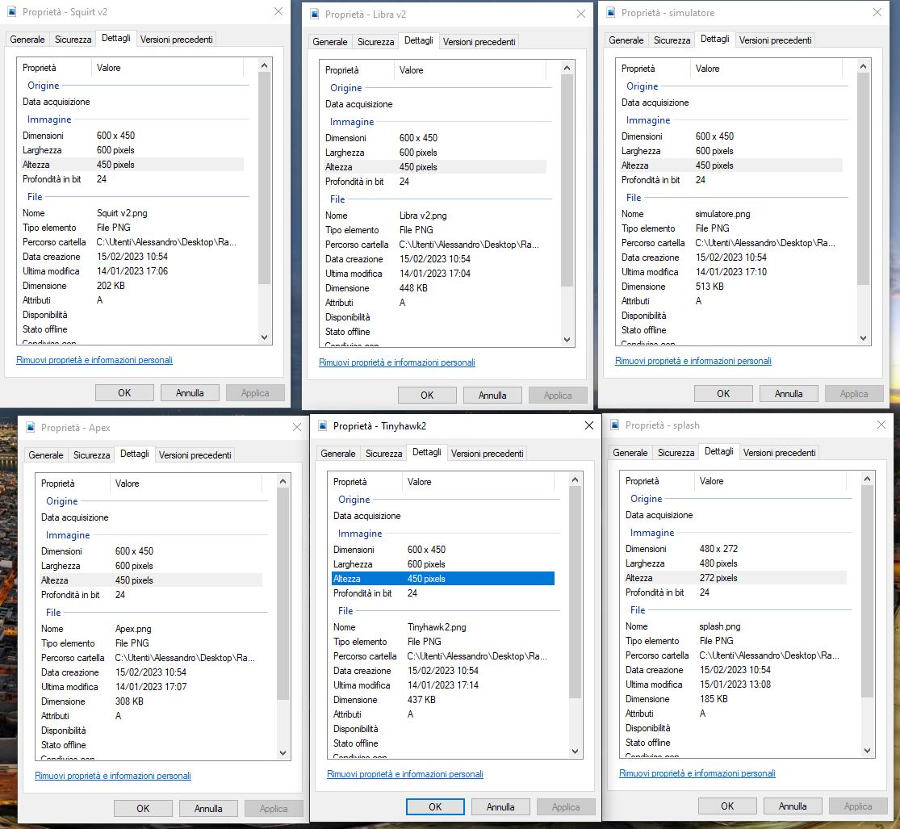Click the scroll-down arrow in the splash dialog
The height and width of the screenshot is (829, 900).
tap(869, 752)
